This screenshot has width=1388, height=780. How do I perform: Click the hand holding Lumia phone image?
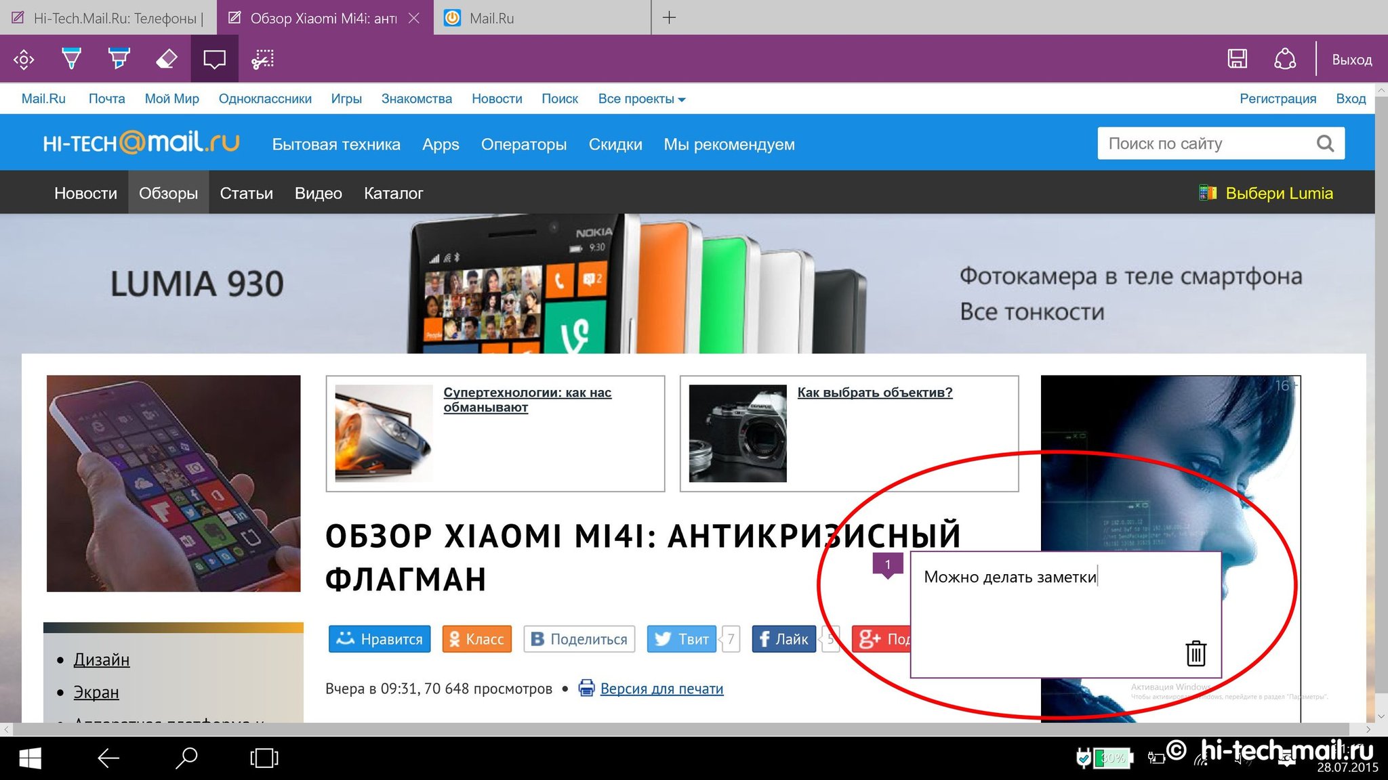[173, 483]
